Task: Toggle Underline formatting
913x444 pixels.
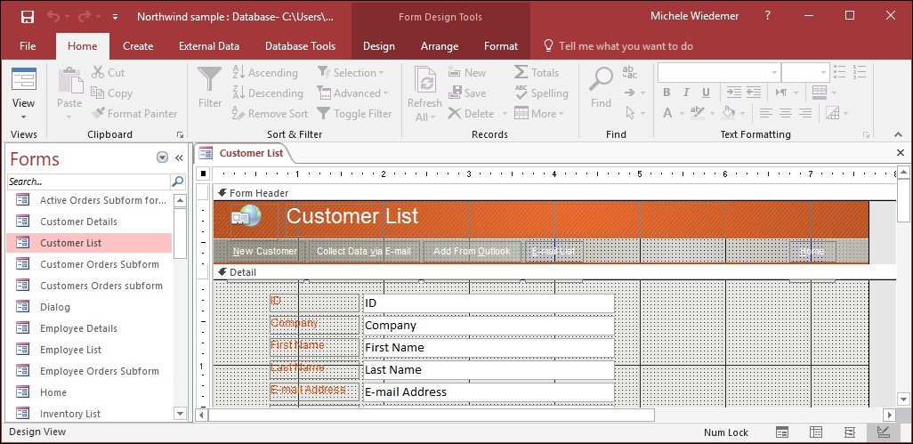Action: tap(706, 93)
